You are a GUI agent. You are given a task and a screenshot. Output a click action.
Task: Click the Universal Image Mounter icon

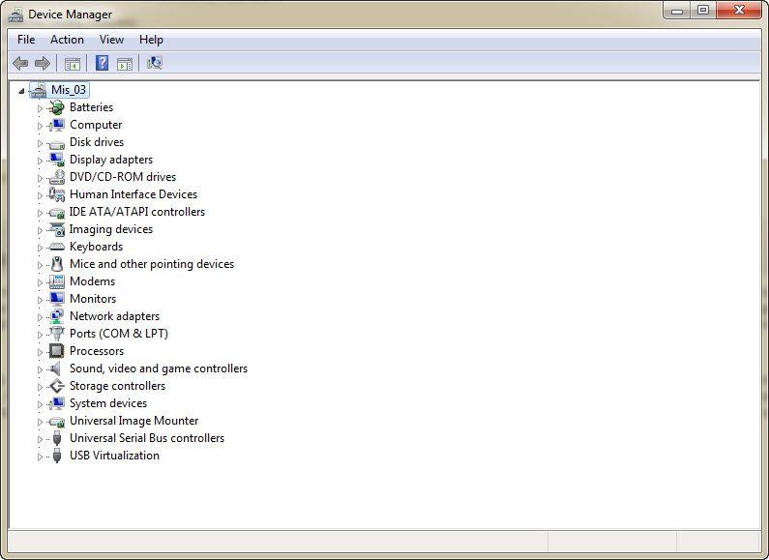point(57,422)
